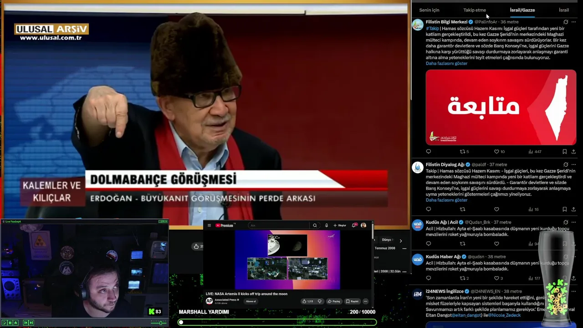Reply to Filistin Bilgi Merkezi post
Screen dimensions: 583x328
tap(428, 152)
